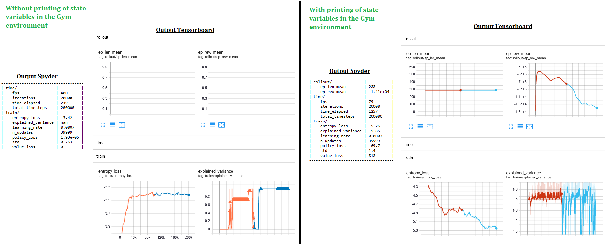The image size is (605, 244).
Task: Expand the right time section
Action: pos(408,144)
